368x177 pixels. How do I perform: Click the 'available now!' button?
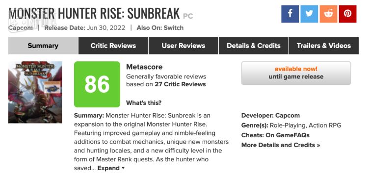point(296,73)
